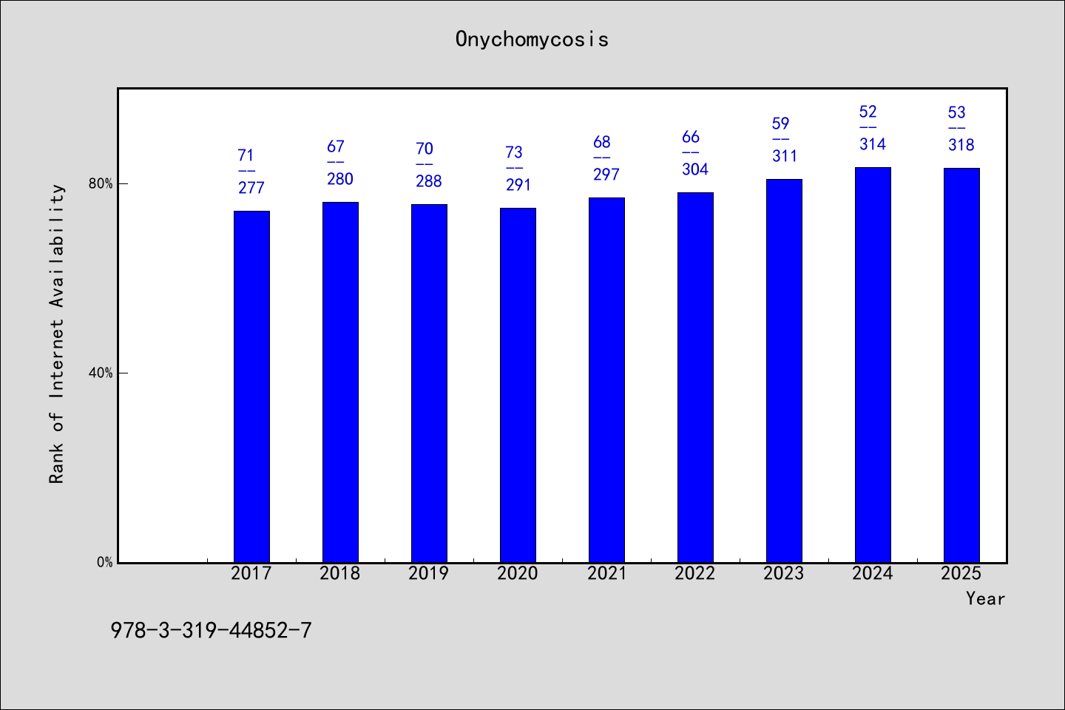Screen dimensions: 1065x710
Task: Select the 2022 bar
Action: pyautogui.click(x=695, y=377)
